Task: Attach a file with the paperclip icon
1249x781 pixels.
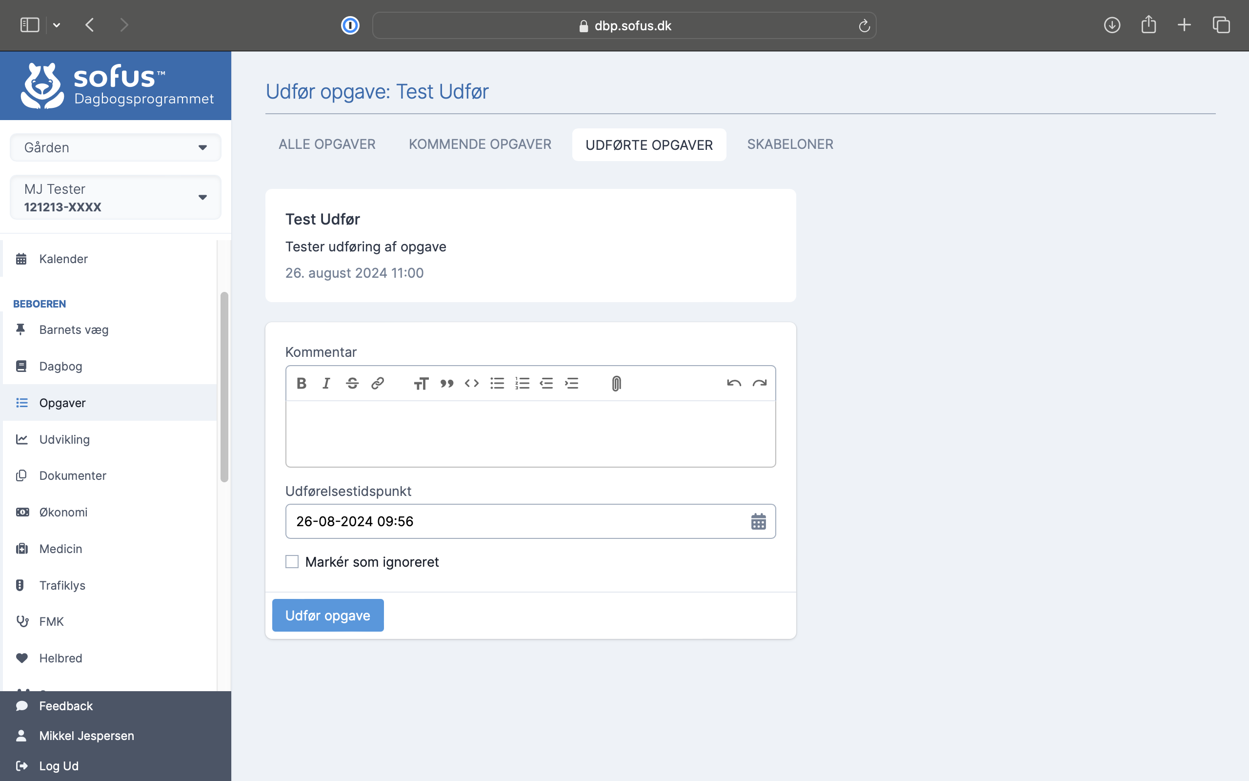Action: pos(616,383)
